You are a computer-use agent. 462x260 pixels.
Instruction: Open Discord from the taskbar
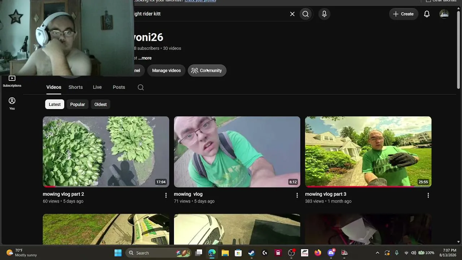point(331,253)
